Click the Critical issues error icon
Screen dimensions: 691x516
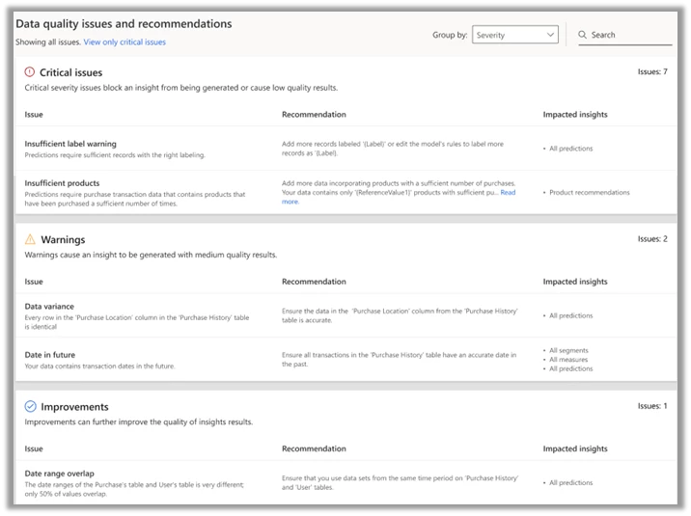pyautogui.click(x=30, y=72)
